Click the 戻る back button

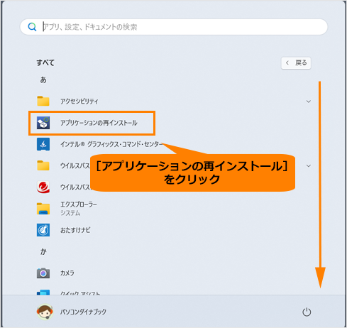coord(296,63)
